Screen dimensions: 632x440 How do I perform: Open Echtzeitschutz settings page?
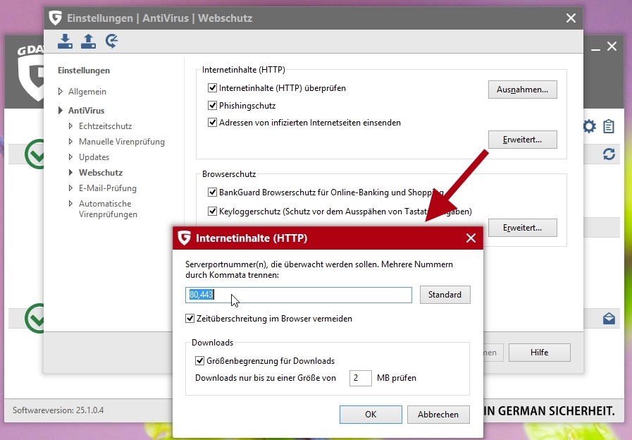coord(105,126)
